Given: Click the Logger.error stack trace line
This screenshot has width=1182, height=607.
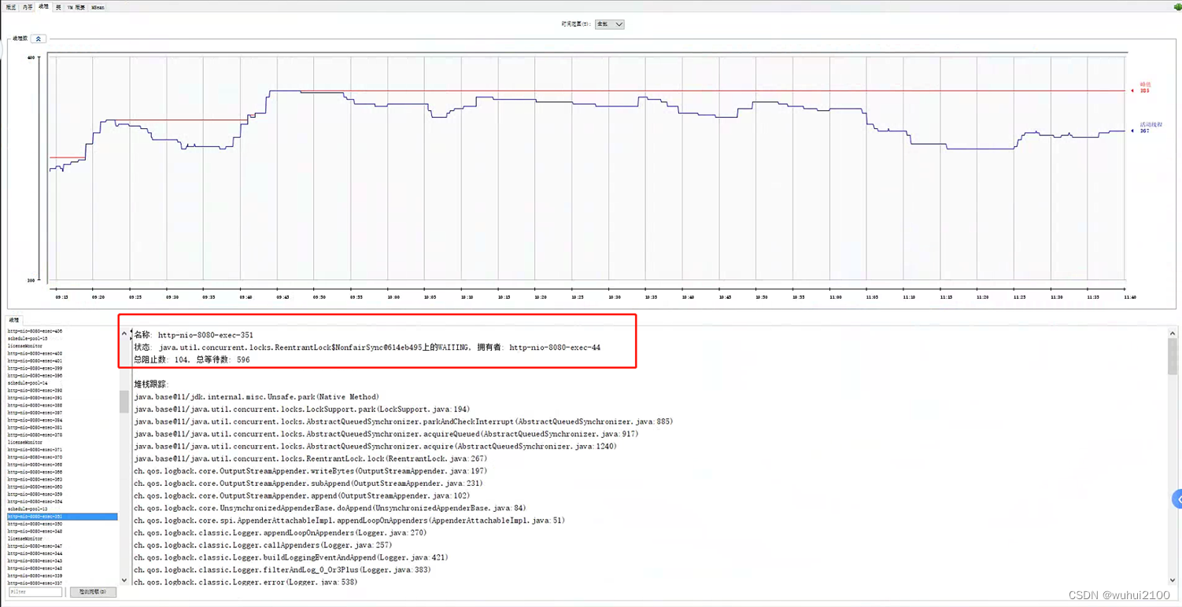Looking at the screenshot, I should coord(246,582).
